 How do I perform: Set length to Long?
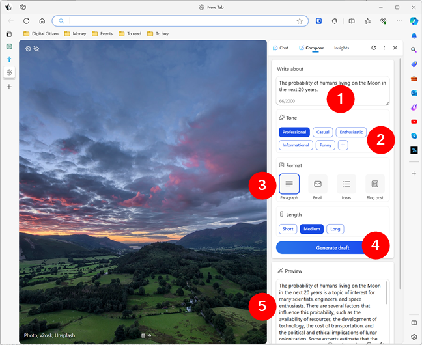coord(335,229)
